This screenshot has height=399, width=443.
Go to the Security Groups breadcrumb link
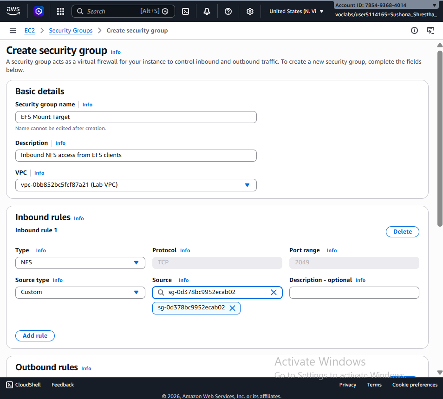coord(71,31)
